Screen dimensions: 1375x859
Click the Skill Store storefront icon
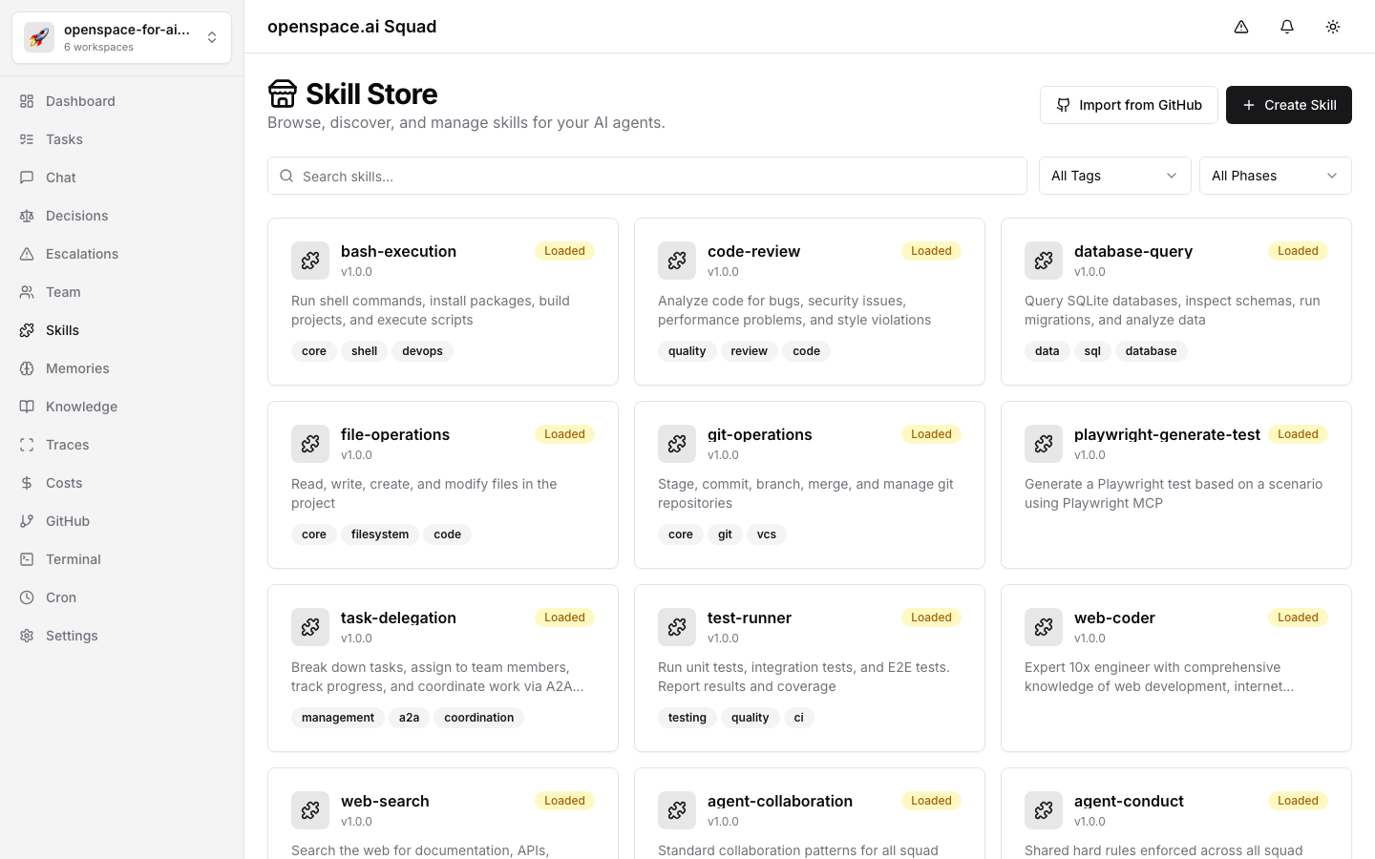click(283, 94)
